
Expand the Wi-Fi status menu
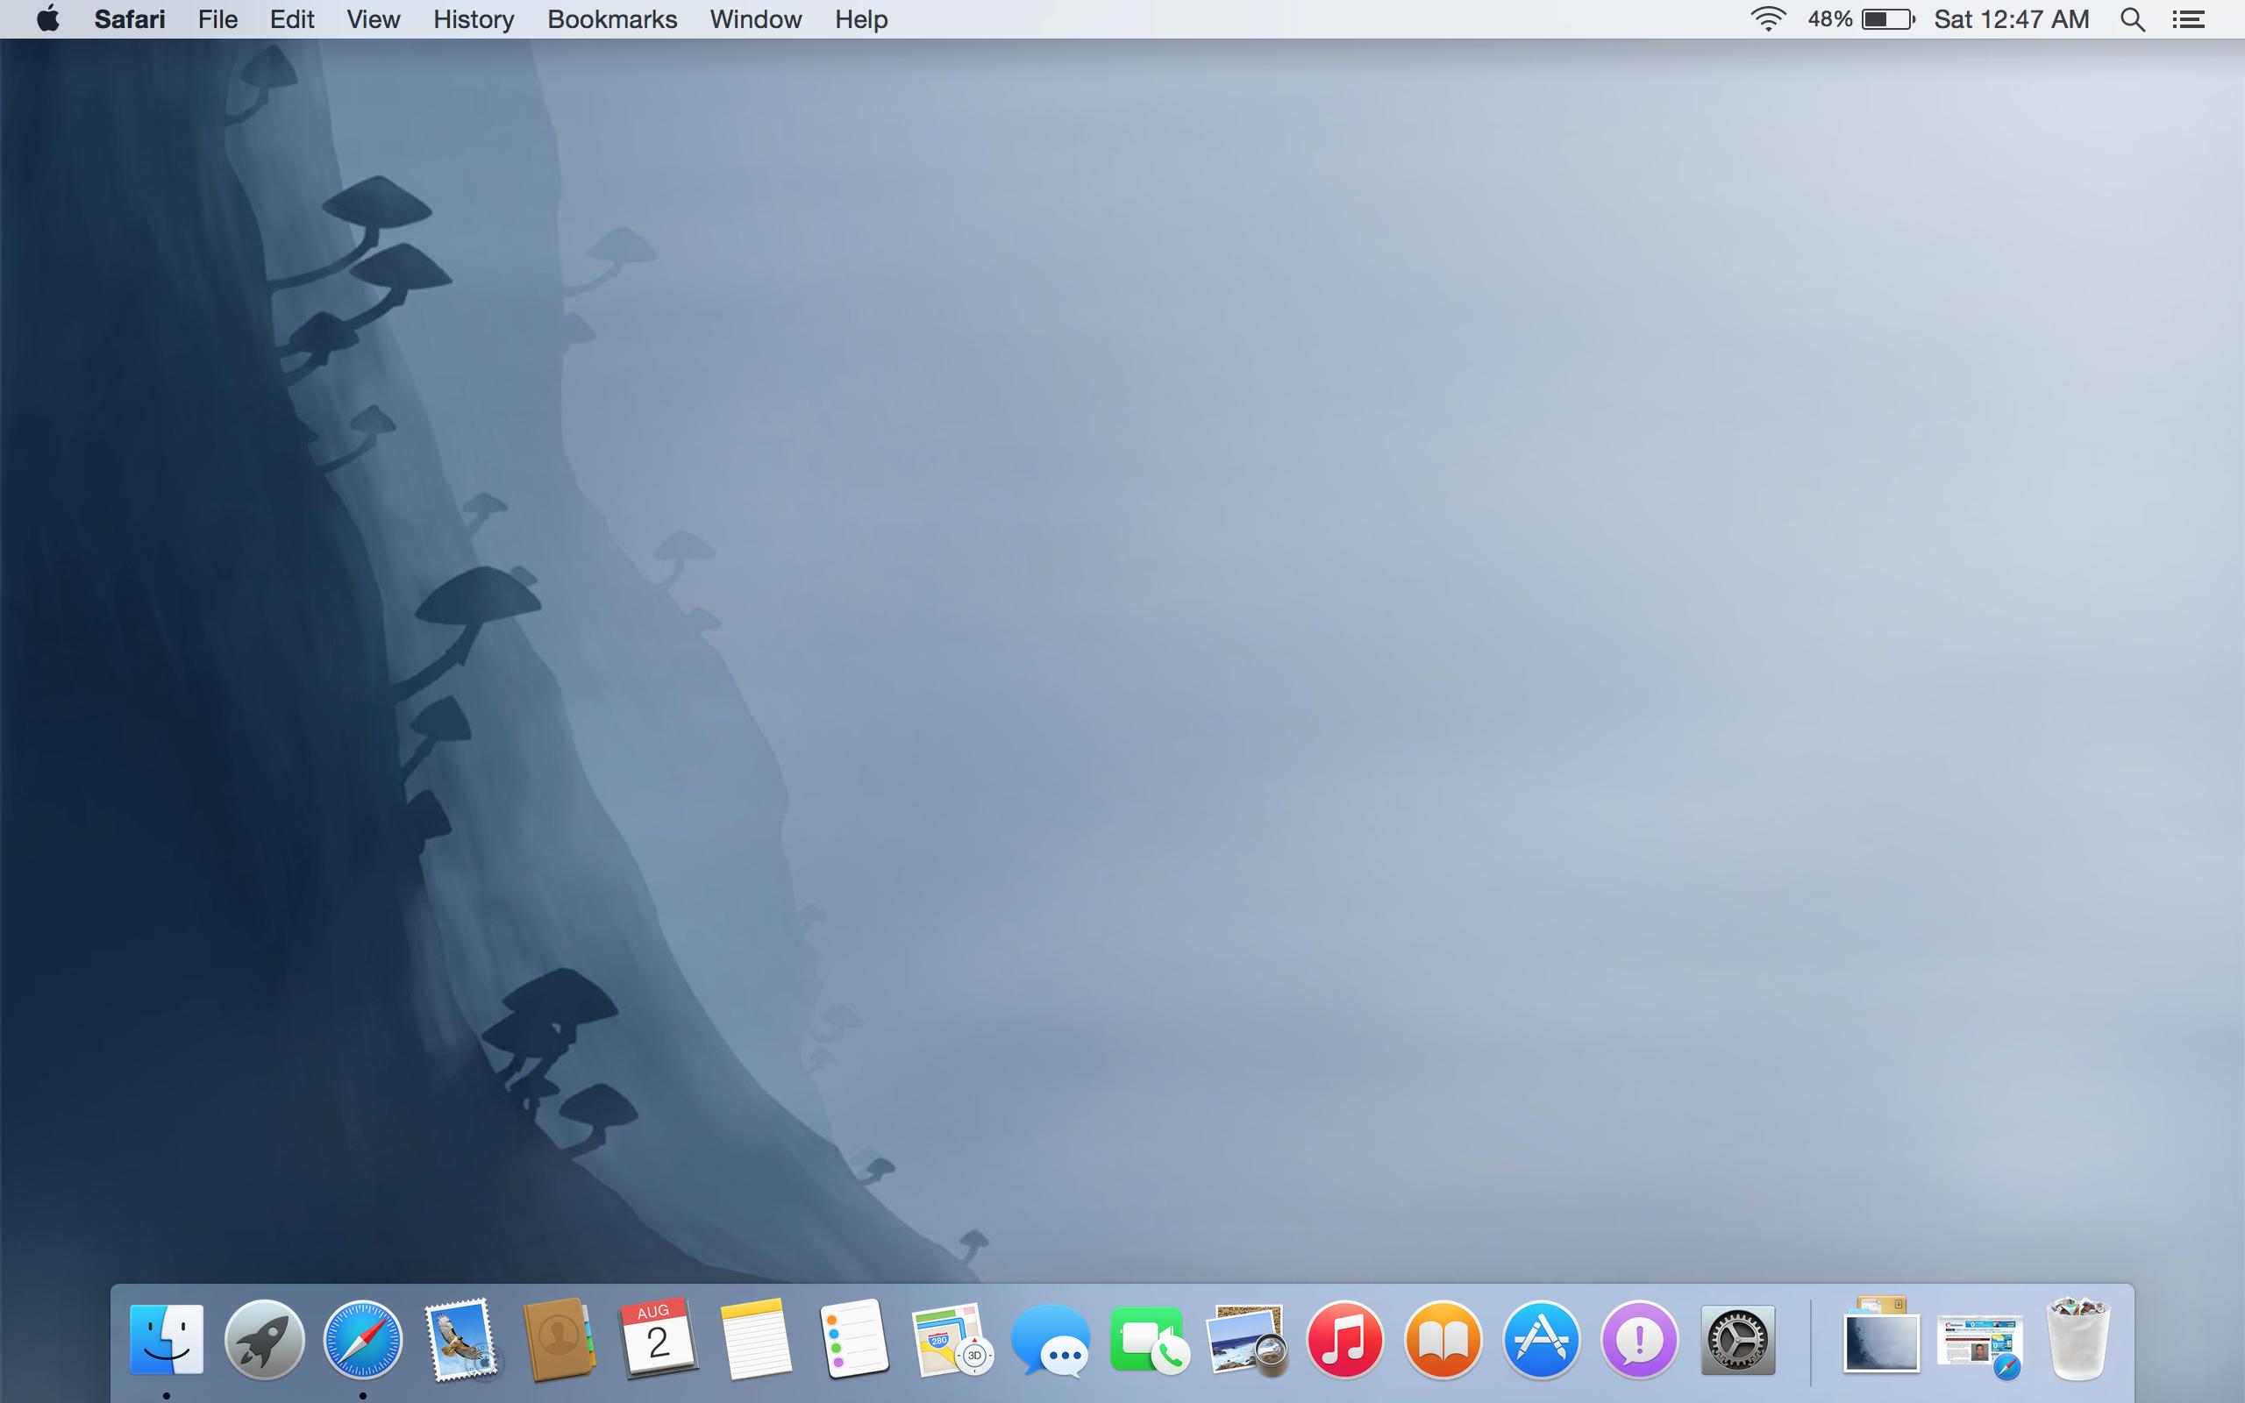[x=1767, y=19]
